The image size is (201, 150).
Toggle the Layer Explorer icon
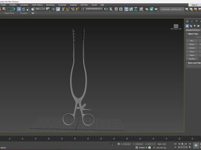[x=121, y=9]
